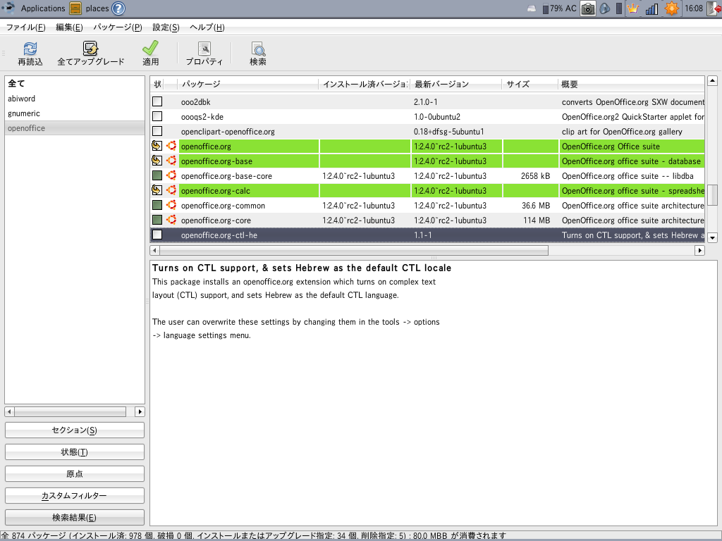Select gnumeric in the search list
This screenshot has width=722, height=541.
75,113
